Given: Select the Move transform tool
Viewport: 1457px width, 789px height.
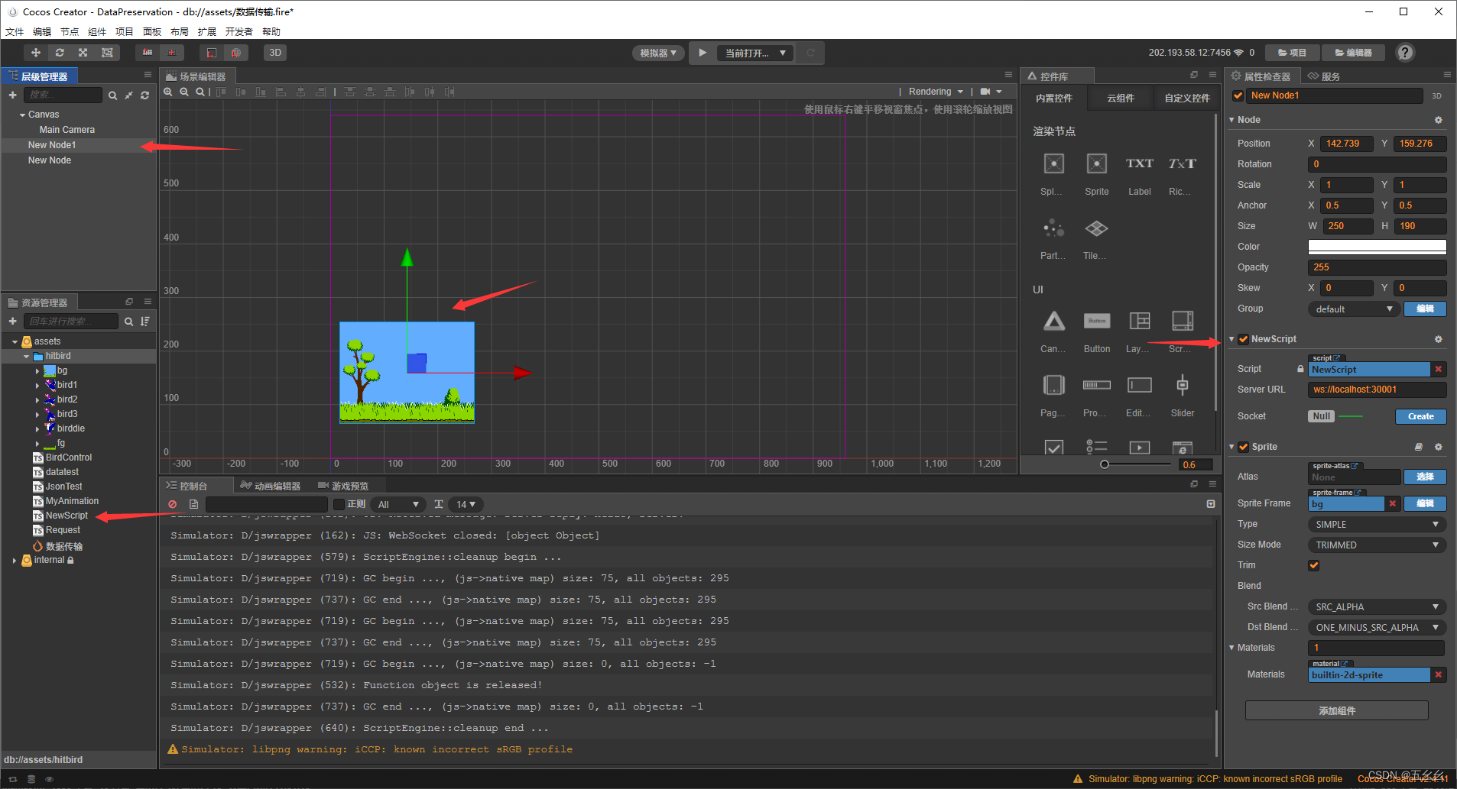Looking at the screenshot, I should (x=35, y=52).
